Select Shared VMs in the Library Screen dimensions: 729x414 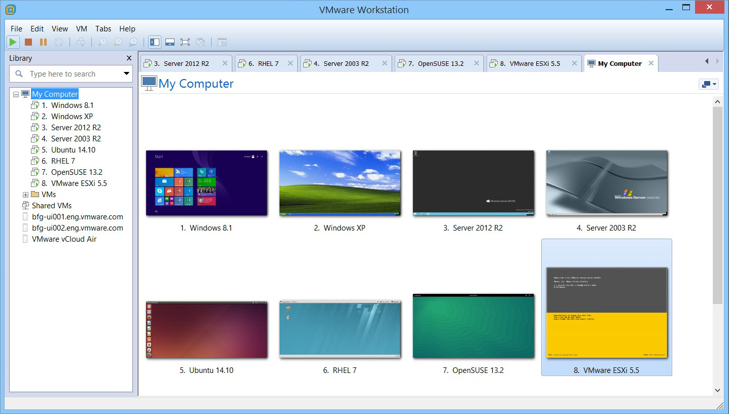pos(51,205)
